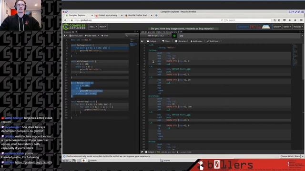The width and height of the screenshot is (305, 171).
Task: Open the Output button in status bar
Action: tap(152, 152)
